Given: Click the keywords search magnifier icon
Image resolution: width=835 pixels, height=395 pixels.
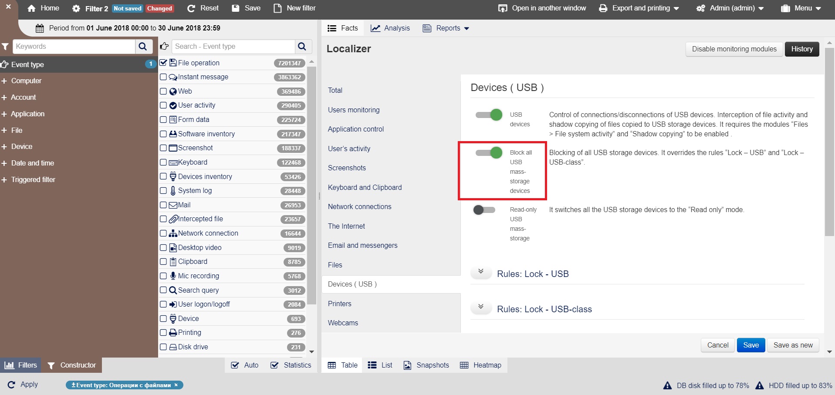Looking at the screenshot, I should pyautogui.click(x=143, y=47).
